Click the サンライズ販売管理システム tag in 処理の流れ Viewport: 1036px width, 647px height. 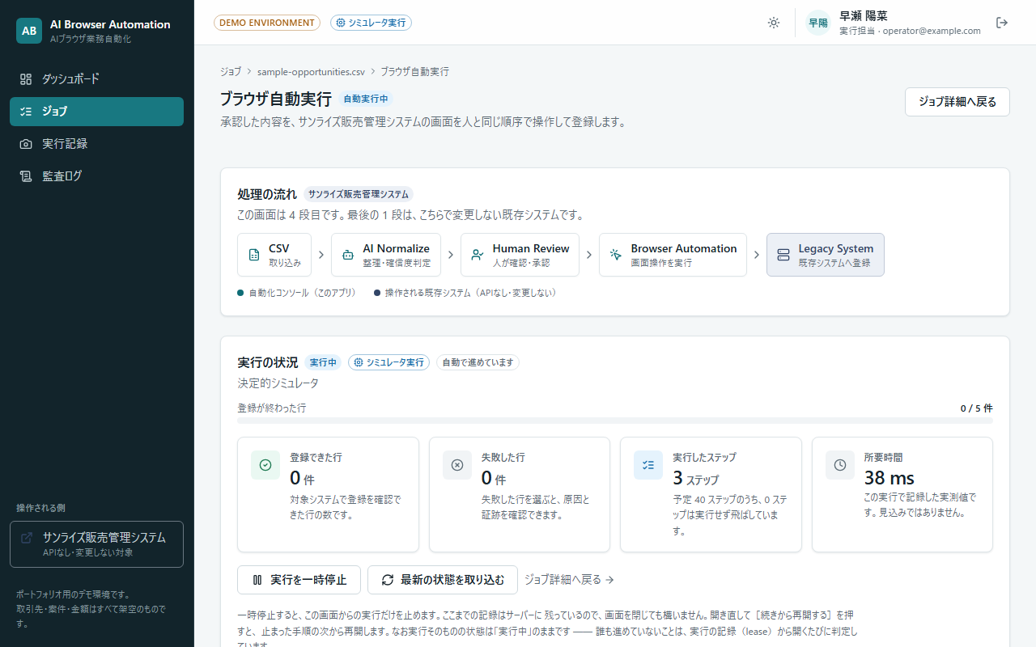click(x=359, y=194)
